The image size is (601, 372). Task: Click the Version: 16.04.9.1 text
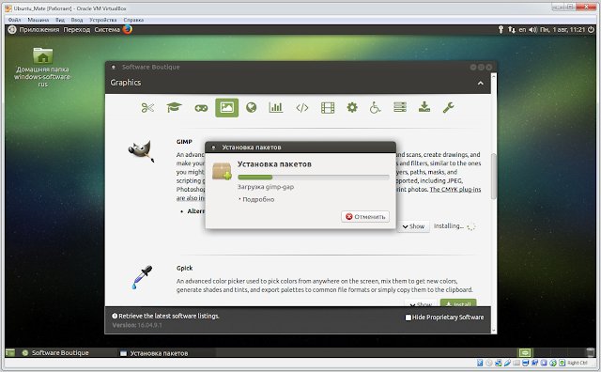(137, 325)
